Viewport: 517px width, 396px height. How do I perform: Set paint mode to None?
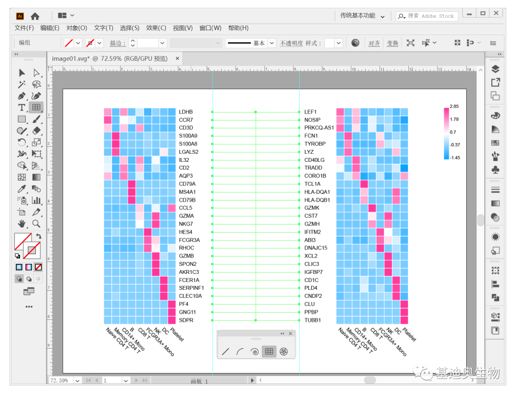click(38, 267)
